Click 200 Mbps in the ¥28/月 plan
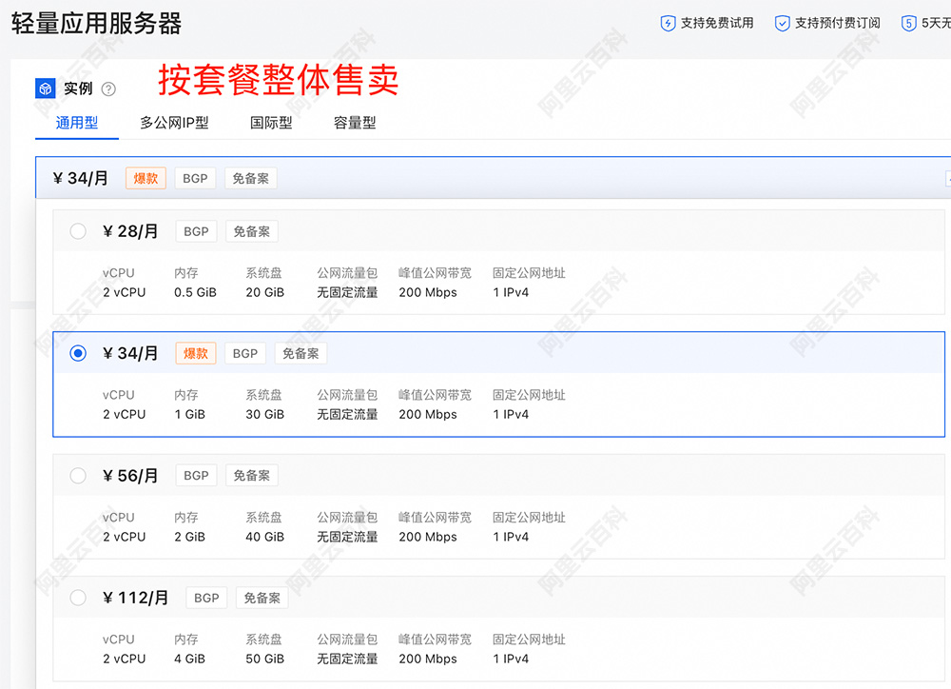The image size is (951, 689). [428, 292]
